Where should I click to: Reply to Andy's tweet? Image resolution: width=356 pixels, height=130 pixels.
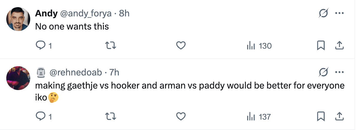(x=40, y=46)
